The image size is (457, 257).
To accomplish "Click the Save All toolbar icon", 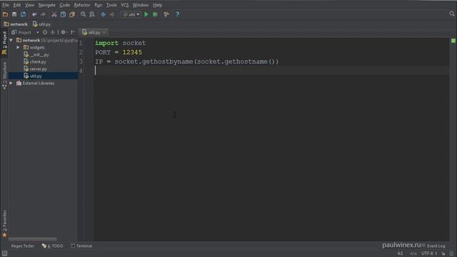I will coord(14,14).
